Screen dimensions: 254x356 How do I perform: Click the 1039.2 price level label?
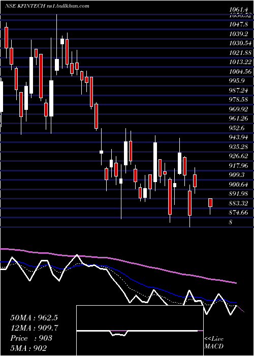239,34
